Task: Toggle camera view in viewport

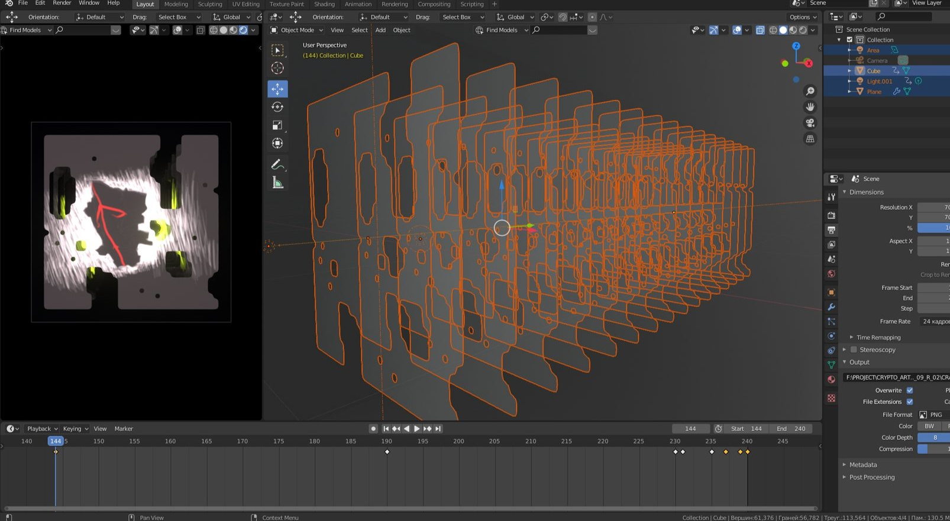Action: [810, 123]
